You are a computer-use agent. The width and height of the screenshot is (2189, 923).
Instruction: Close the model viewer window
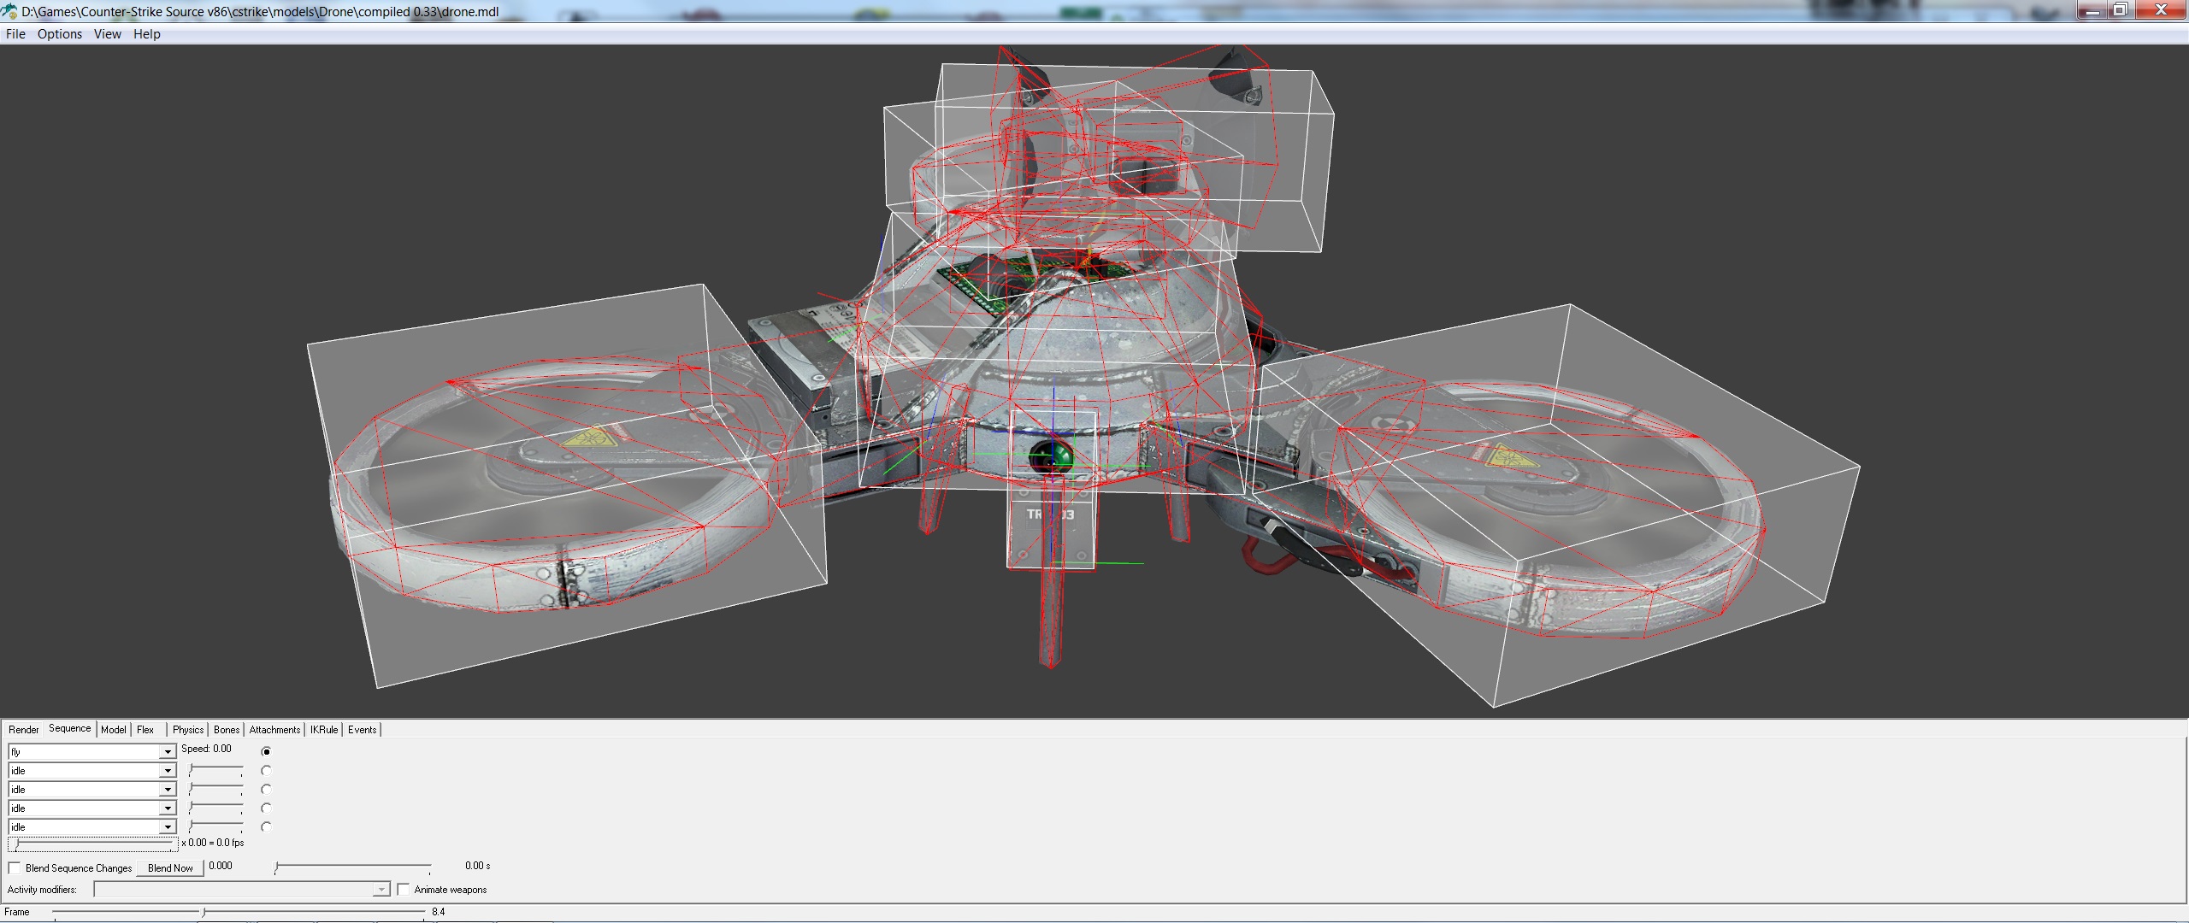(2161, 10)
